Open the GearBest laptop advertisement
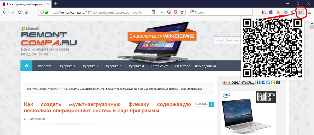Screen dimensions: 314x135 tap(248, 113)
